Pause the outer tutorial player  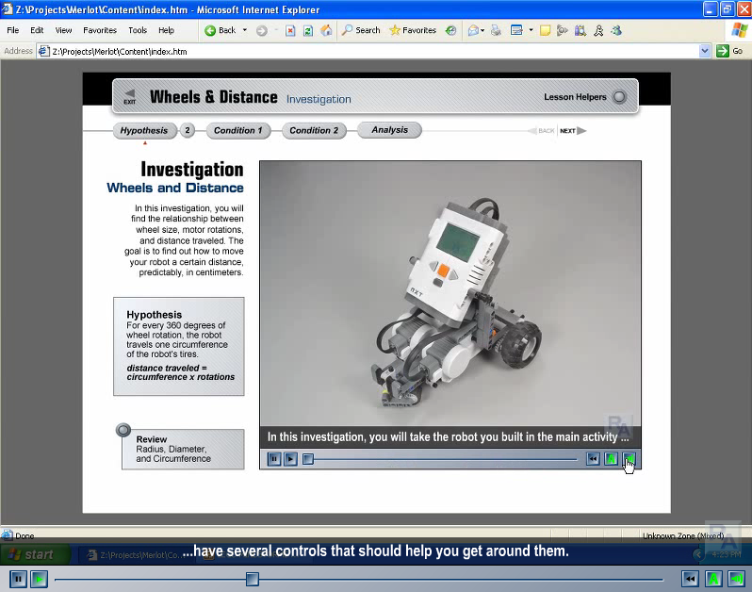pos(18,579)
